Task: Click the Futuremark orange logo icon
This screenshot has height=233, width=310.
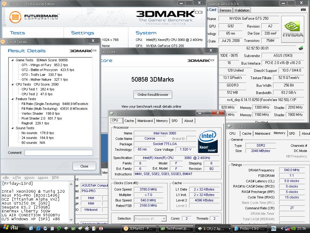Action: click(15, 17)
